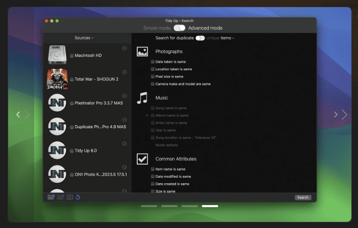Viewport: 358px width, 228px height.
Task: Select the first page indicator bar
Action: click(149, 206)
